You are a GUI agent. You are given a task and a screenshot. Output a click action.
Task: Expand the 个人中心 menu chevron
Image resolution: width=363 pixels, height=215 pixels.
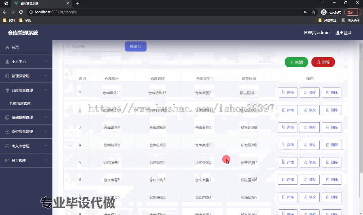tap(46, 61)
